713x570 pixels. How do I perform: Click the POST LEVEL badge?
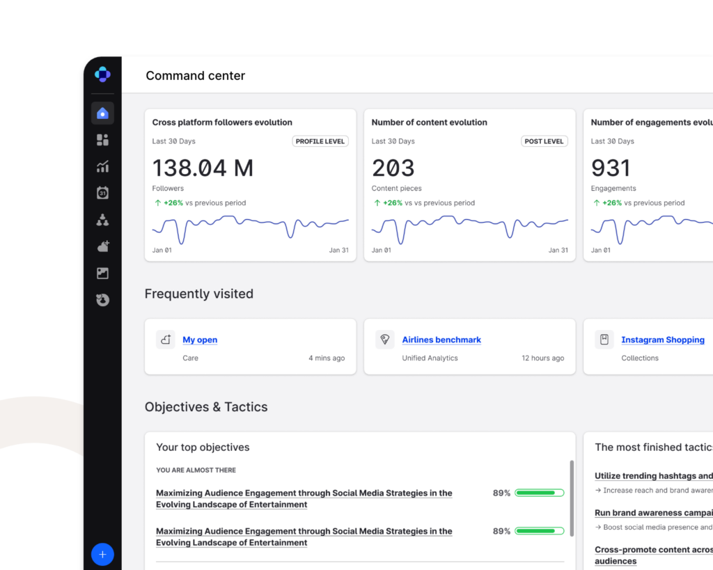pos(544,141)
